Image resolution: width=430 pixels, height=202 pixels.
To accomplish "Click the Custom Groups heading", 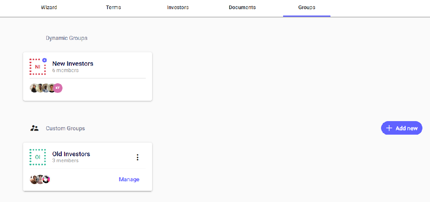I will pyautogui.click(x=65, y=128).
